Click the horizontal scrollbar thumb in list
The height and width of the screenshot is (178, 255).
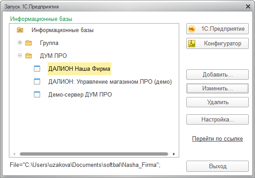click(x=94, y=154)
